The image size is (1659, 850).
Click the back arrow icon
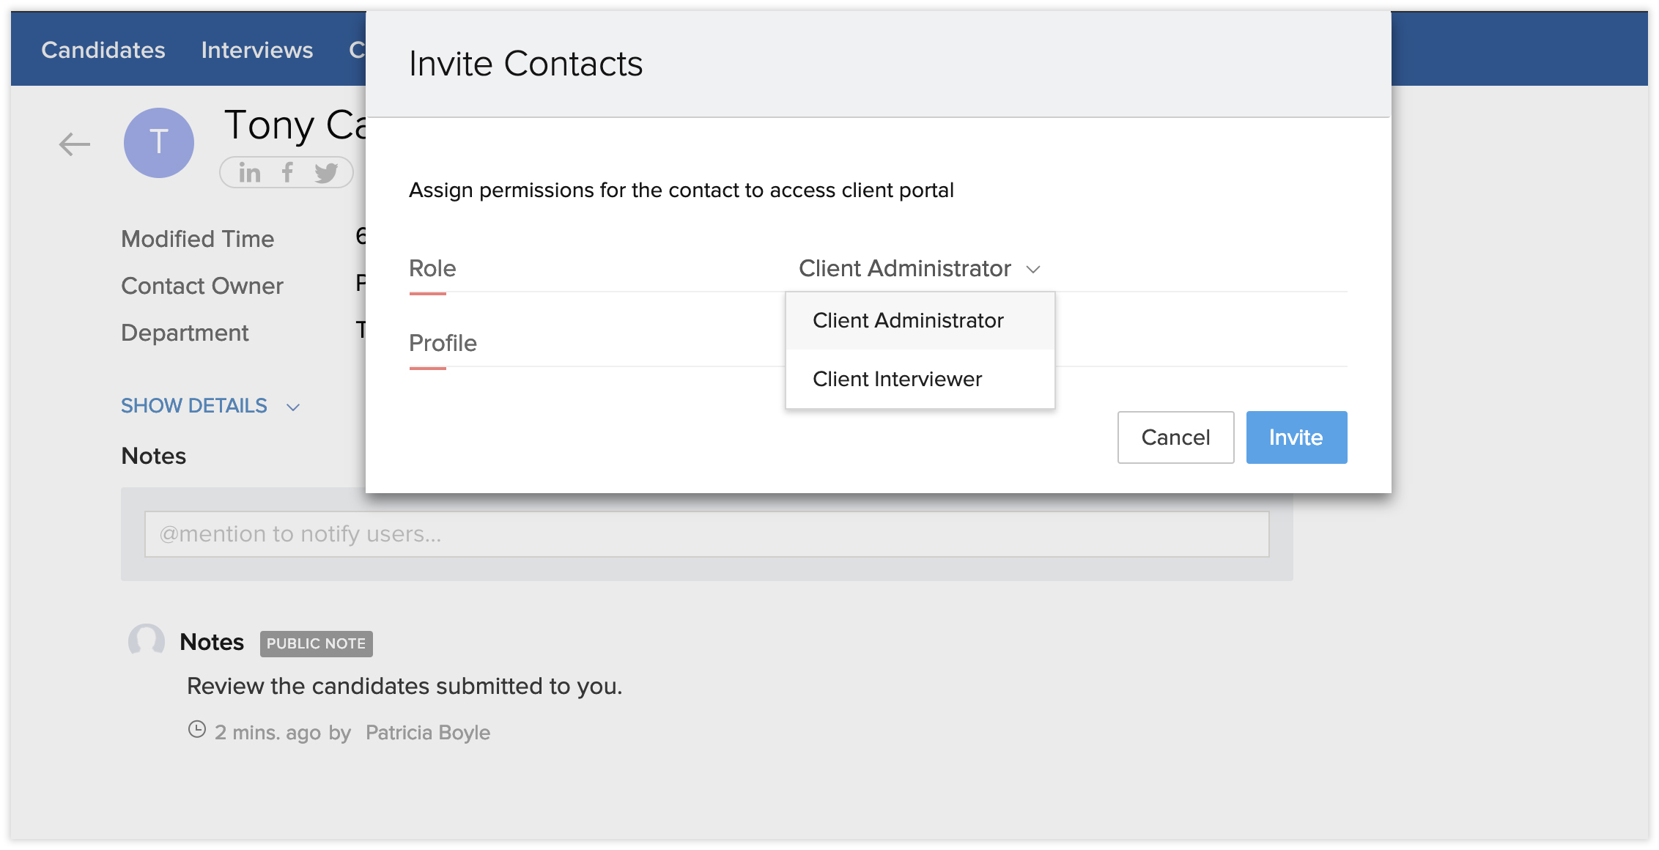coord(75,144)
